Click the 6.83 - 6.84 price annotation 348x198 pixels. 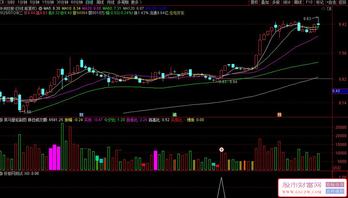point(228,82)
